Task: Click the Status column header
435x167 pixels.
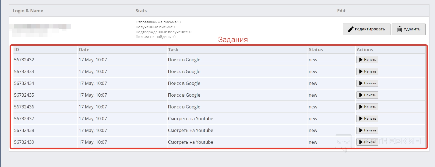Action: click(x=316, y=50)
